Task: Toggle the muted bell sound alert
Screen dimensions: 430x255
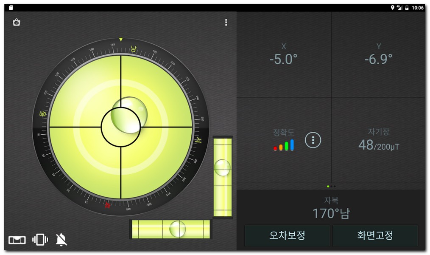Action: (61, 240)
